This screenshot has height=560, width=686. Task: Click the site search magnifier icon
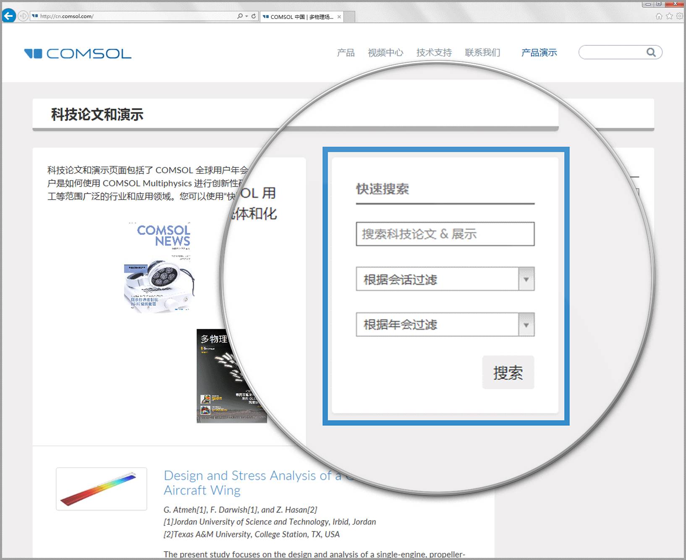pyautogui.click(x=651, y=52)
